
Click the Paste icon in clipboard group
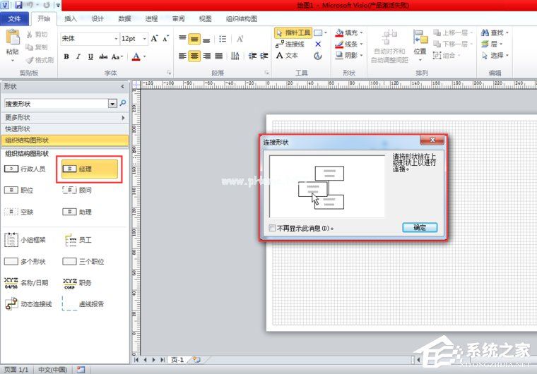13,37
